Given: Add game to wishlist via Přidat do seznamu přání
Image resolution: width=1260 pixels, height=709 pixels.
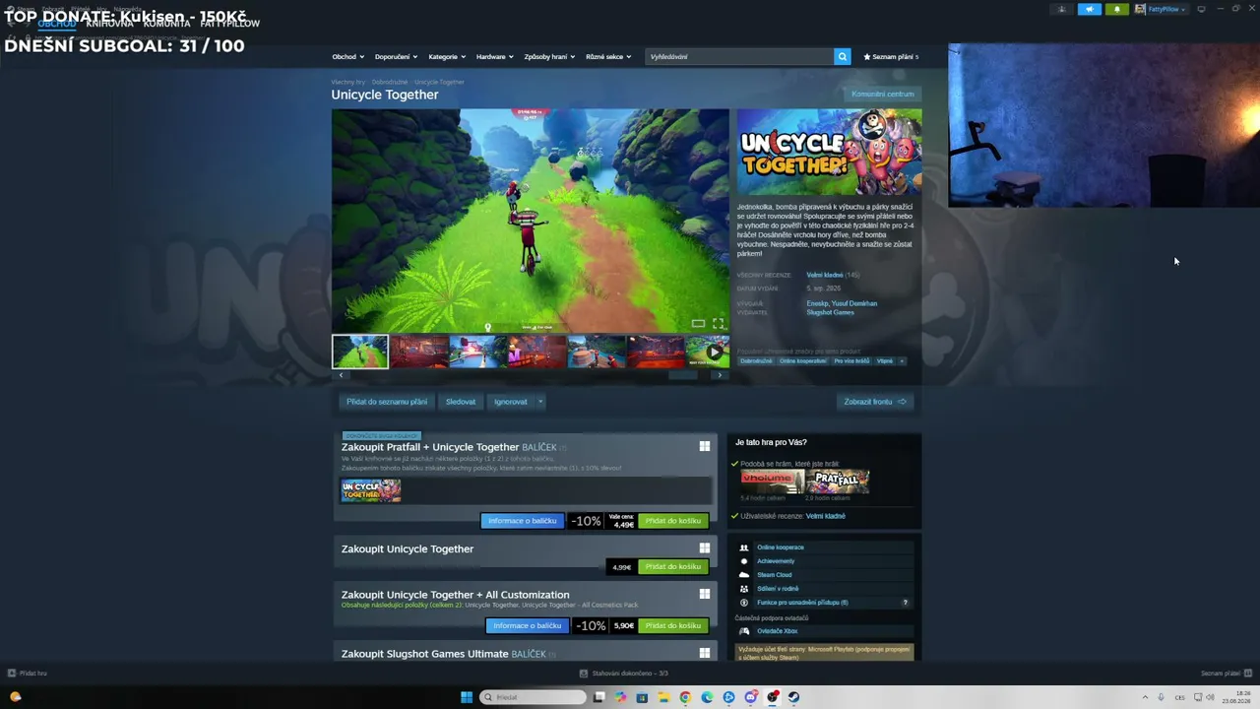Looking at the screenshot, I should [387, 402].
